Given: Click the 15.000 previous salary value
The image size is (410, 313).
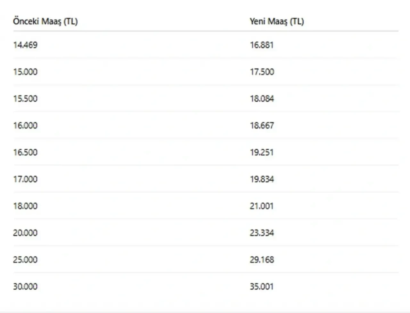Looking at the screenshot, I should 25,72.
